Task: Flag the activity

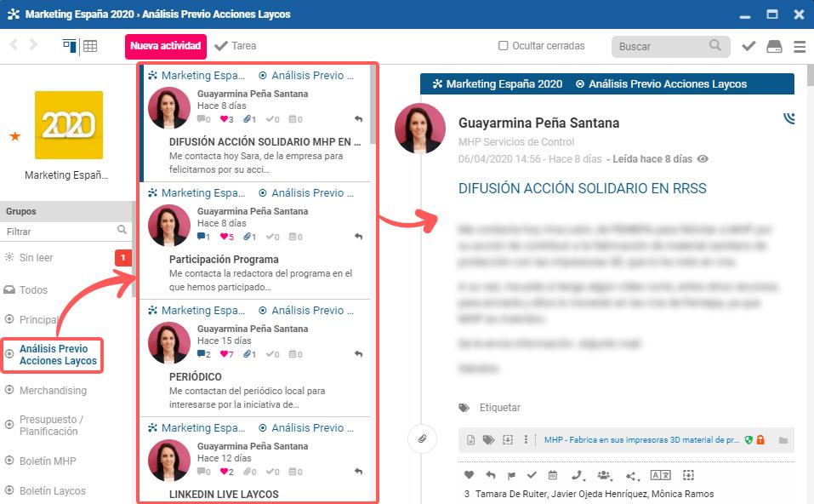Action: pyautogui.click(x=511, y=475)
